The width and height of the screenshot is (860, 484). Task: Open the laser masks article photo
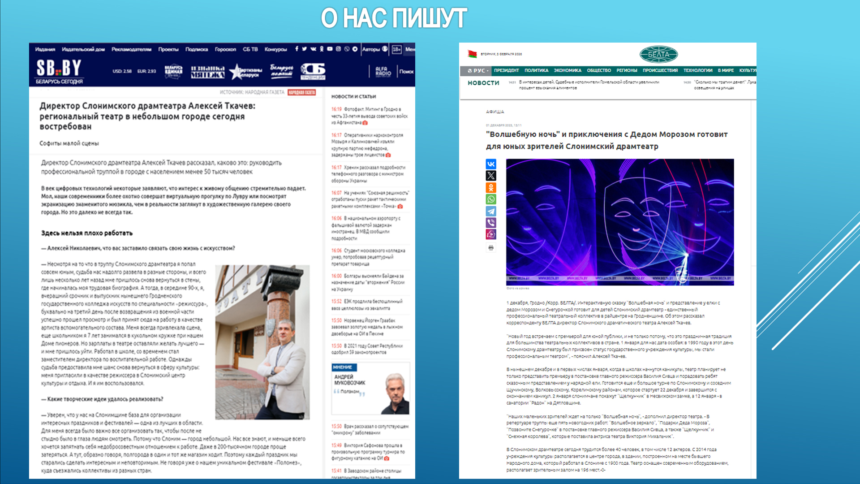click(620, 222)
